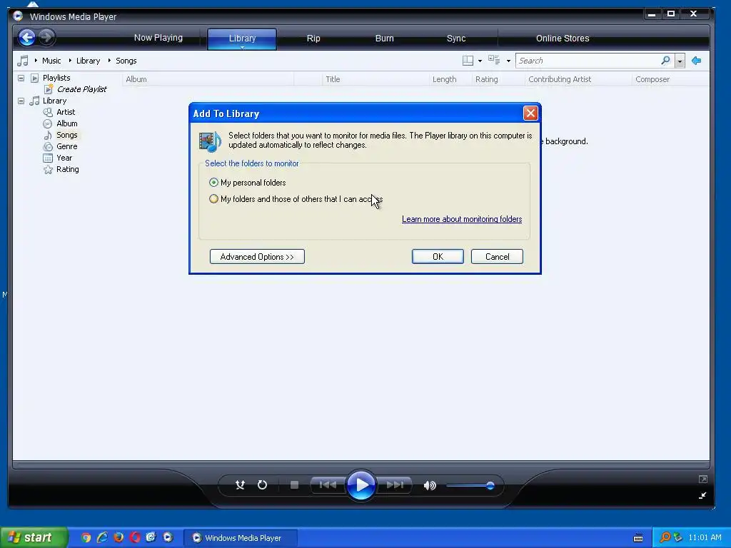Screen dimensions: 731x548
Task: Mute sound with the speaker icon
Action: [429, 485]
